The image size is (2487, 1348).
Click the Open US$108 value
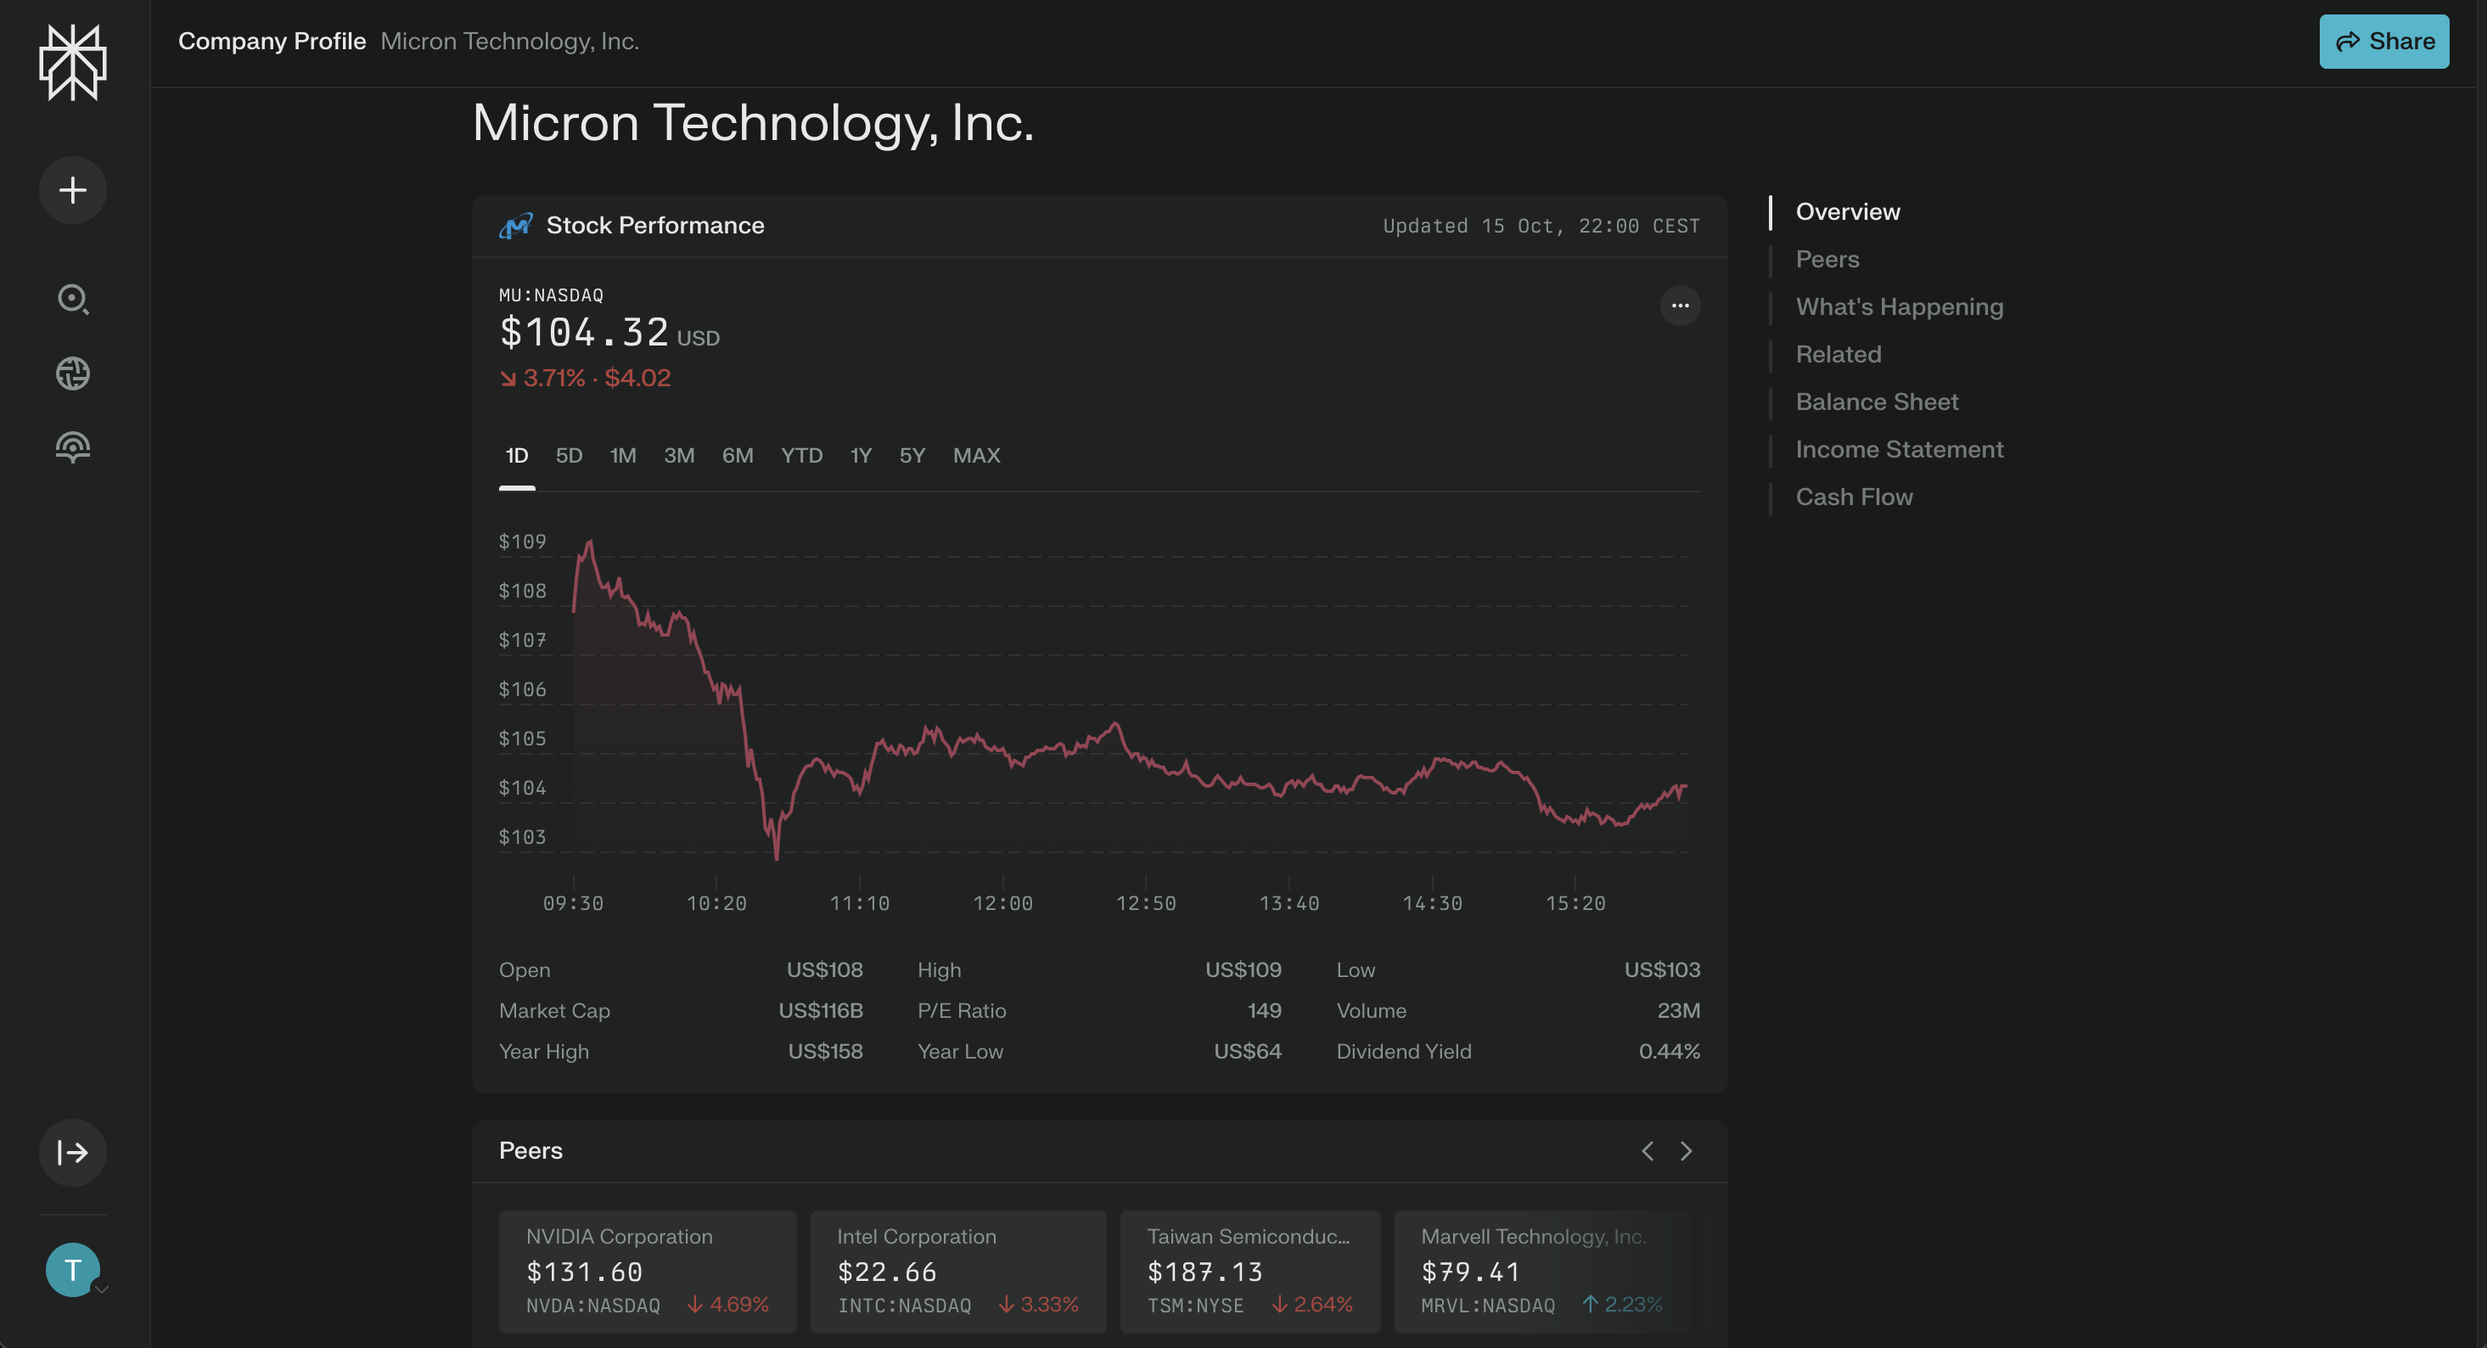(824, 969)
